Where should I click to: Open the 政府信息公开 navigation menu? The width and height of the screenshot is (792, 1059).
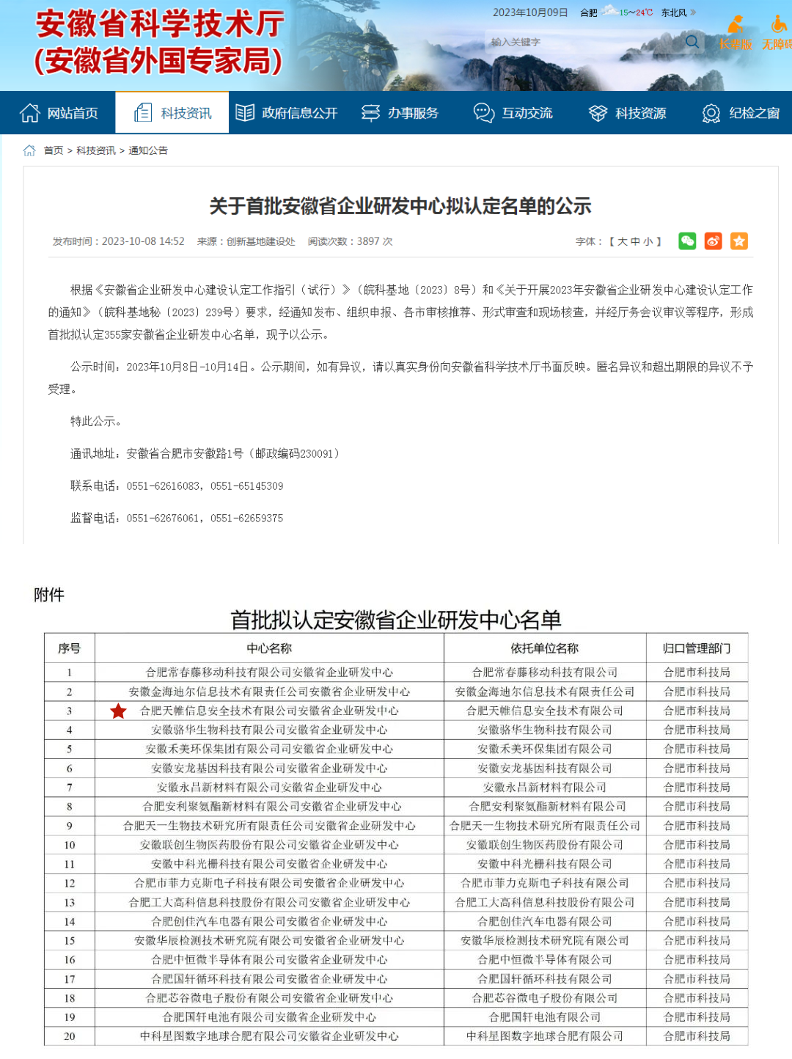point(286,113)
